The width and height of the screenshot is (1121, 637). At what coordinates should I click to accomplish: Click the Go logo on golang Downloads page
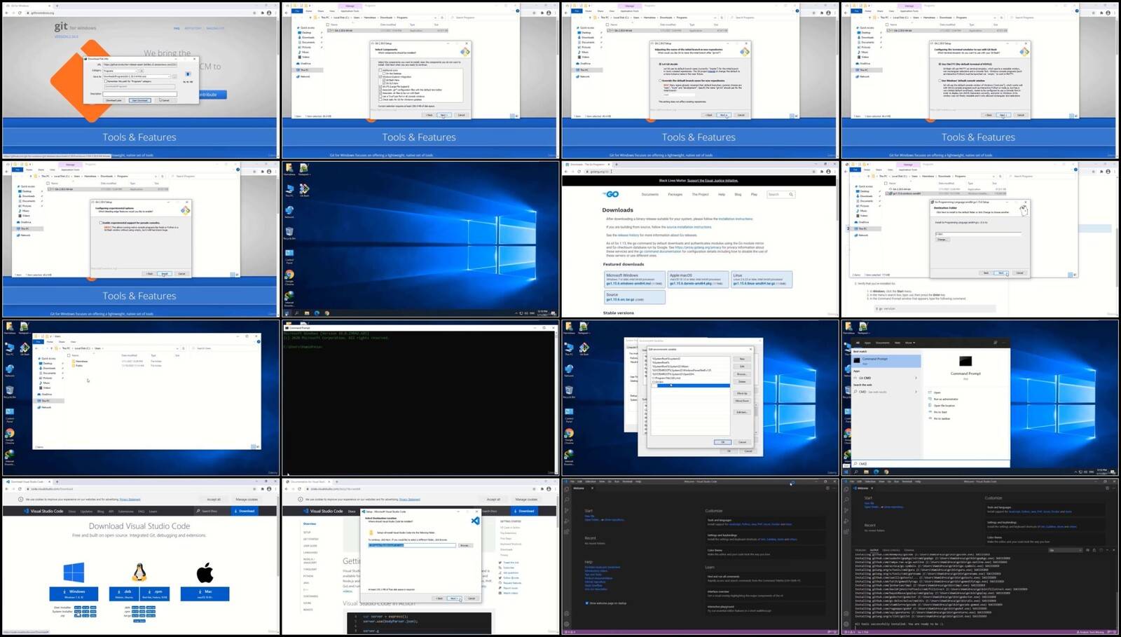point(612,194)
